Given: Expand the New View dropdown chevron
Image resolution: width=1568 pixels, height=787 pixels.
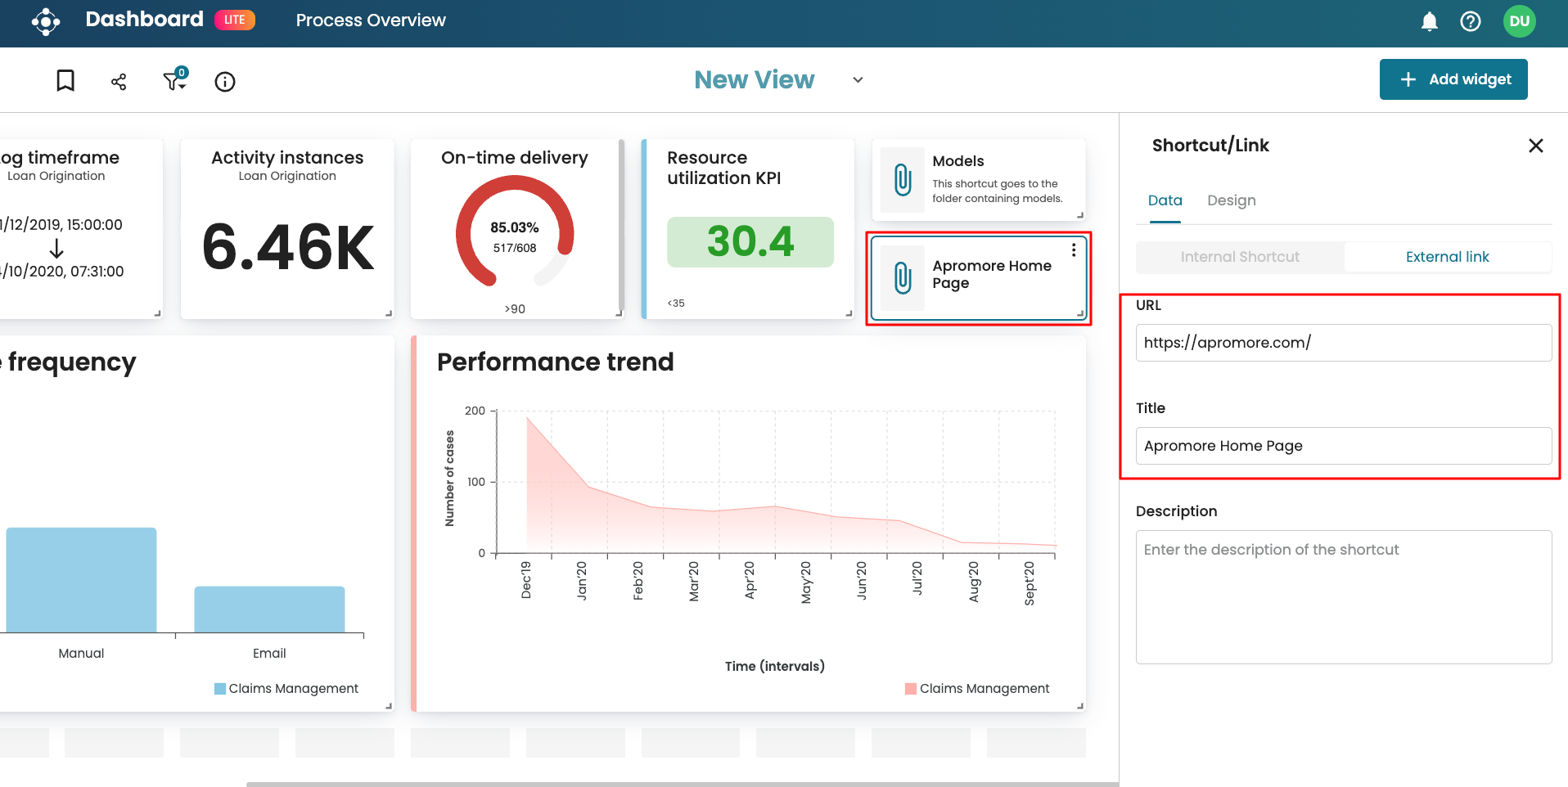Looking at the screenshot, I should [x=858, y=80].
